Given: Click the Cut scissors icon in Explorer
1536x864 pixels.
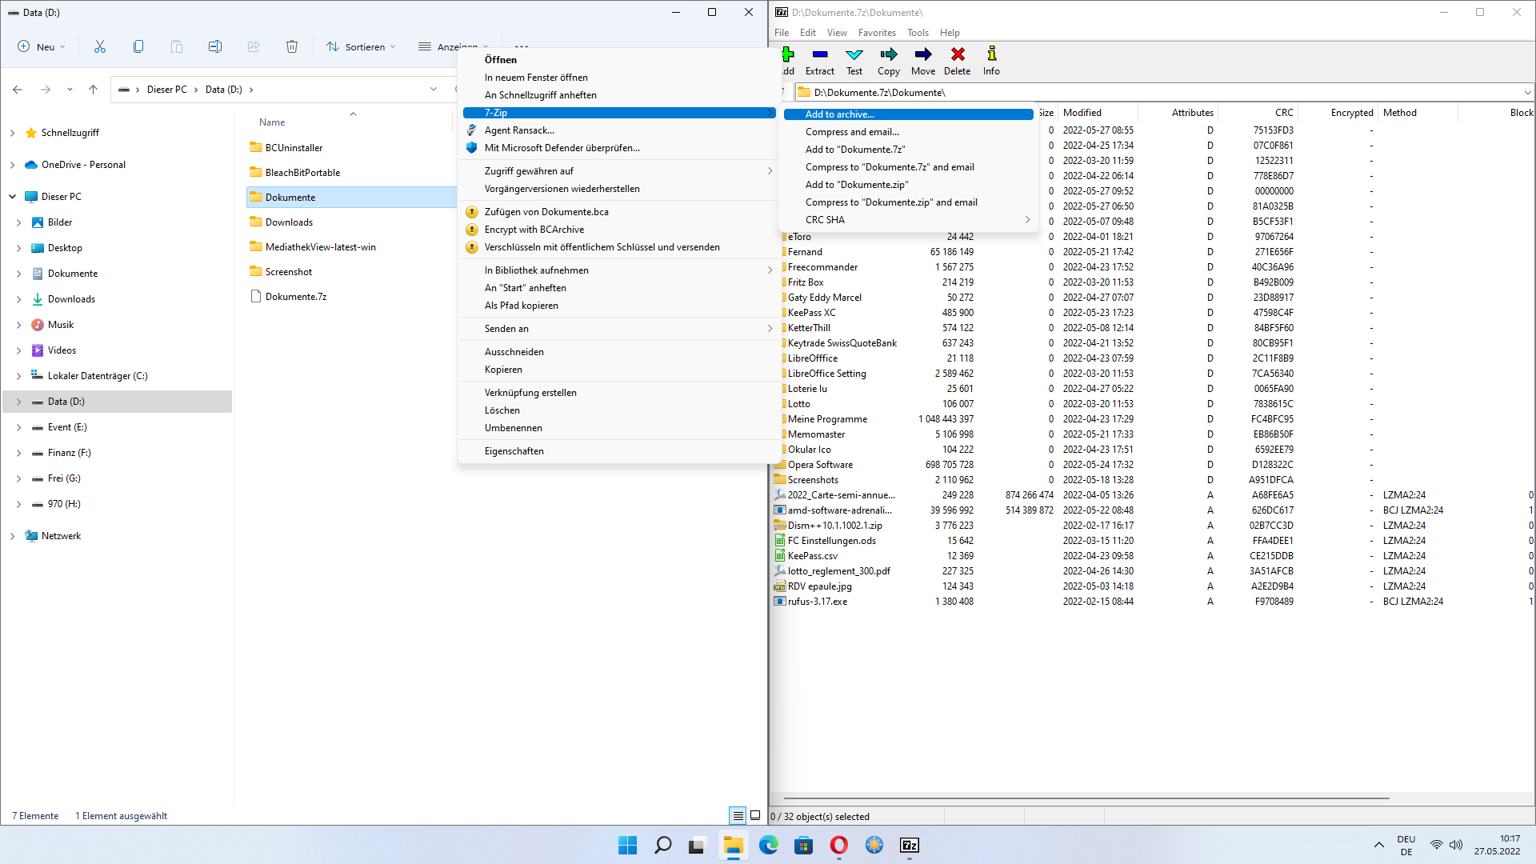Looking at the screenshot, I should point(100,46).
